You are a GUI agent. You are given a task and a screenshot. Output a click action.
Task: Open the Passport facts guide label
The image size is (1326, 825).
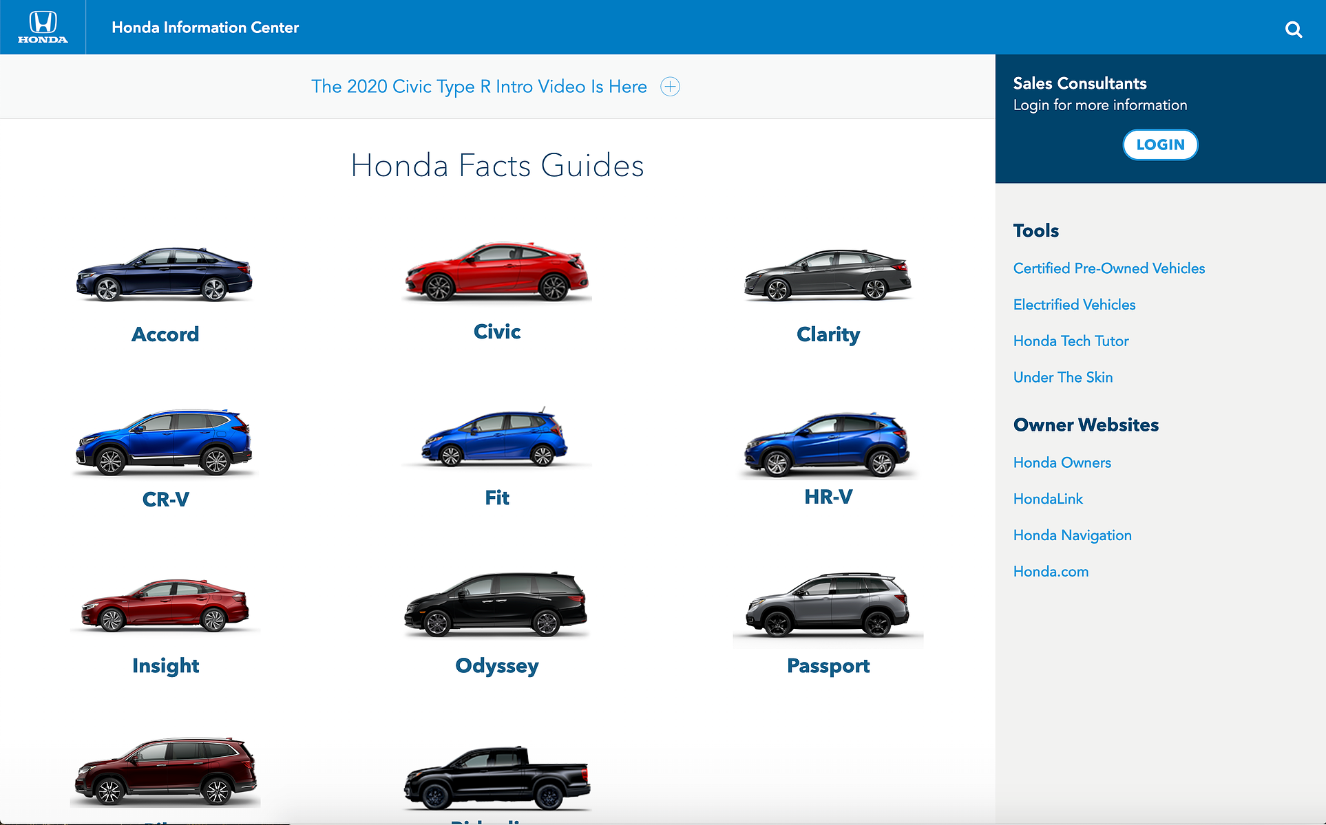point(828,666)
